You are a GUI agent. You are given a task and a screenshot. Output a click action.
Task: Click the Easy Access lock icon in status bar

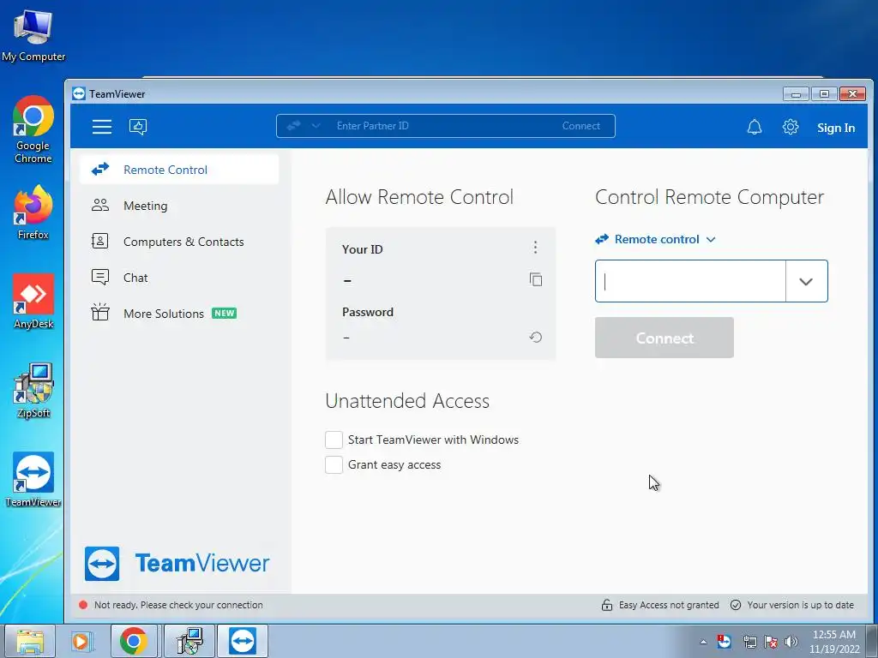pyautogui.click(x=606, y=605)
